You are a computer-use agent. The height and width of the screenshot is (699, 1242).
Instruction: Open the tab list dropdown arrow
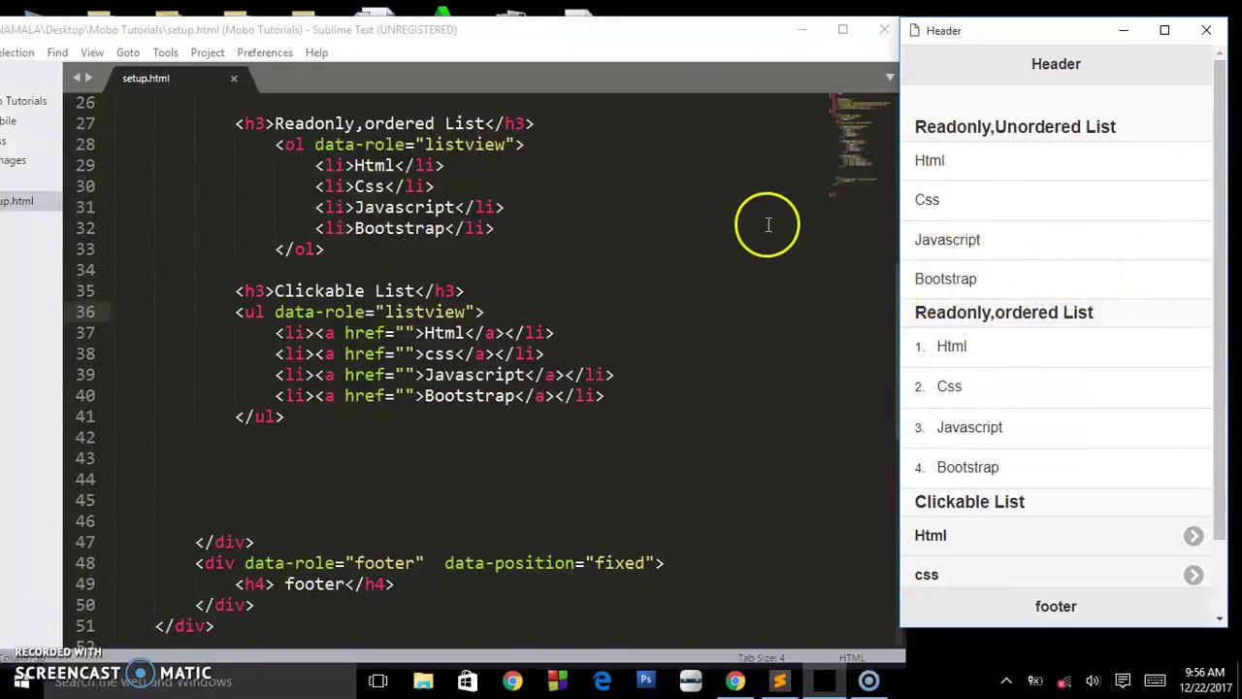coord(890,77)
